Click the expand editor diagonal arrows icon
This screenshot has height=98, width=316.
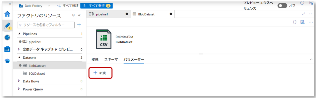click(303, 14)
